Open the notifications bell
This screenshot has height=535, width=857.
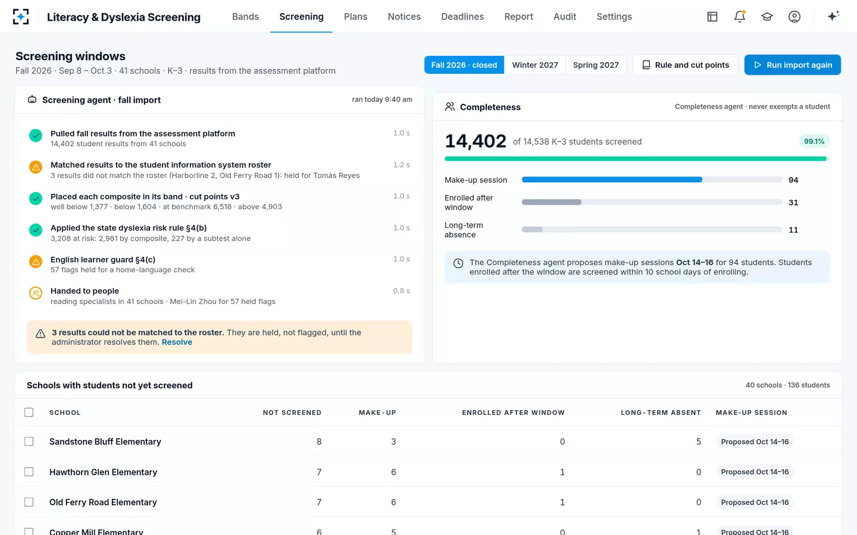(x=740, y=17)
